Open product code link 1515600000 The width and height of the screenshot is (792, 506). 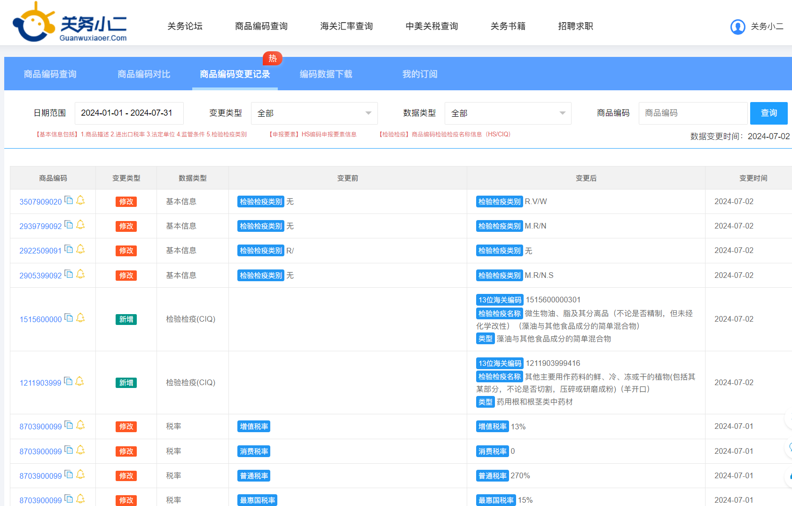tap(40, 319)
